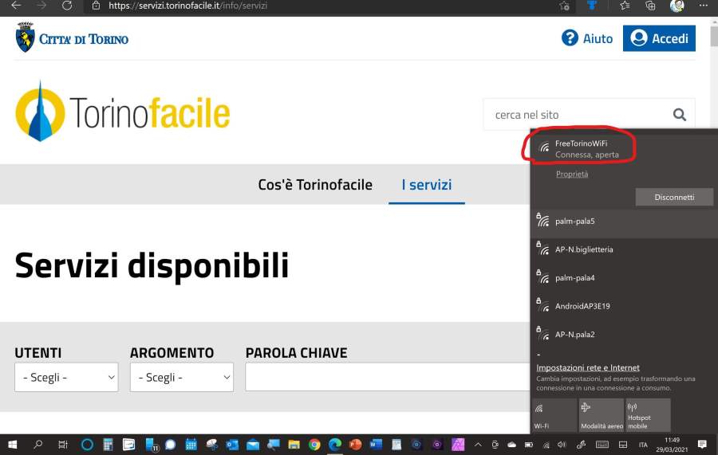Open the ARGOMENTO dropdown
Screen dimensions: 718x455
[x=181, y=378]
